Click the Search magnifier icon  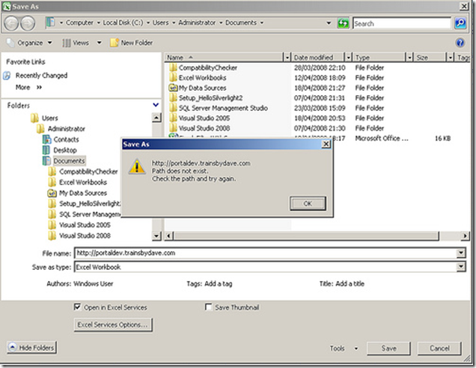coord(460,23)
